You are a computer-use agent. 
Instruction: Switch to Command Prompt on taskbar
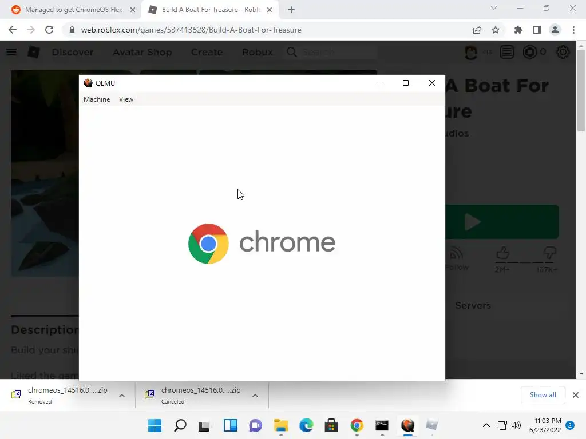382,425
